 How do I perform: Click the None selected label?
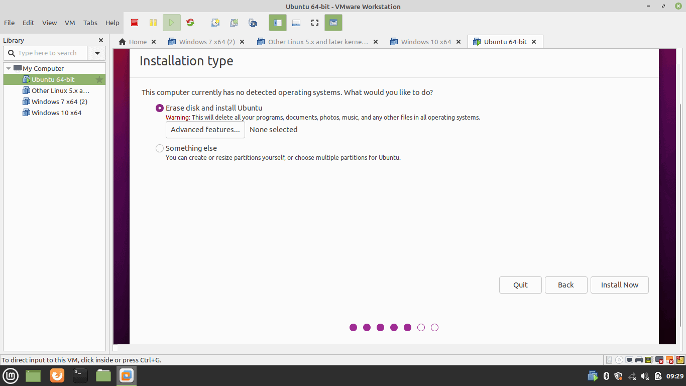click(x=274, y=130)
